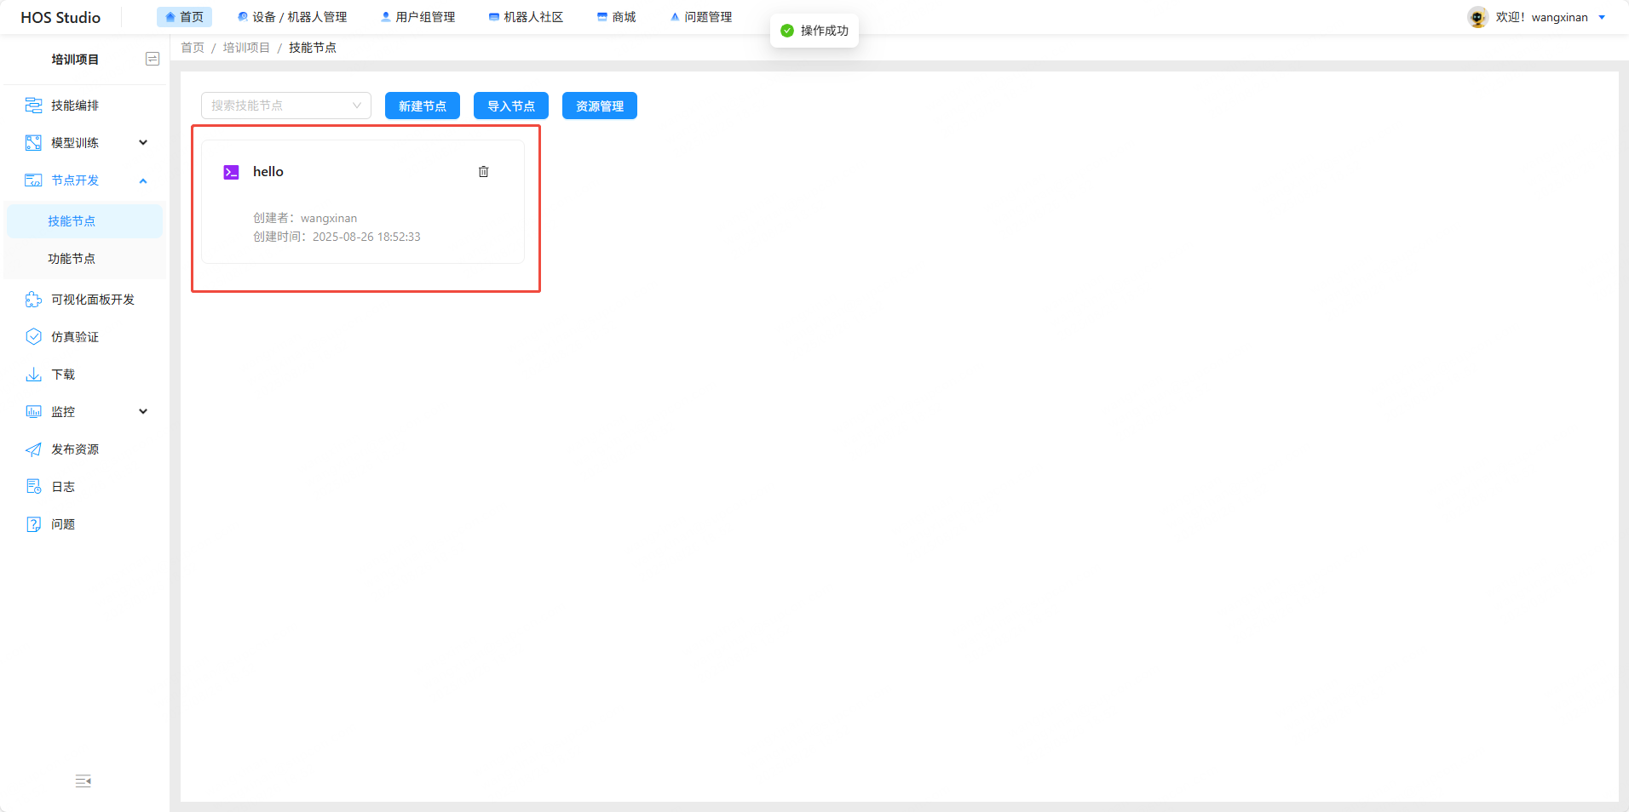The width and height of the screenshot is (1629, 812).
Task: Open 发布资源 paper plane icon
Action: click(33, 449)
